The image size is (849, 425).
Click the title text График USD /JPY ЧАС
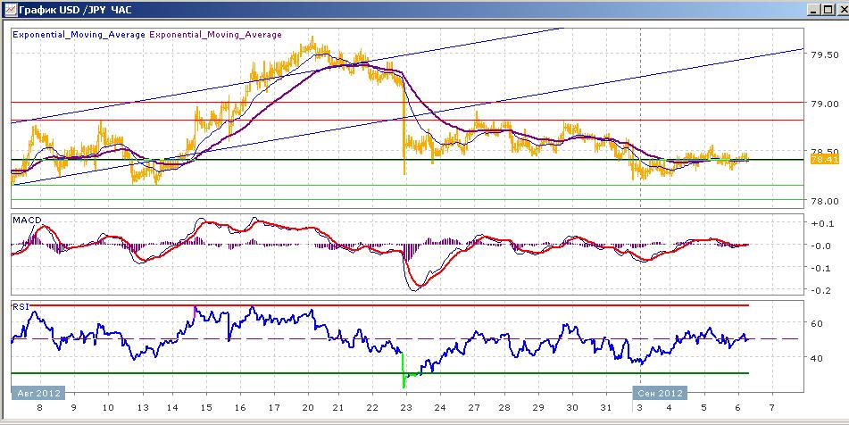(x=75, y=10)
